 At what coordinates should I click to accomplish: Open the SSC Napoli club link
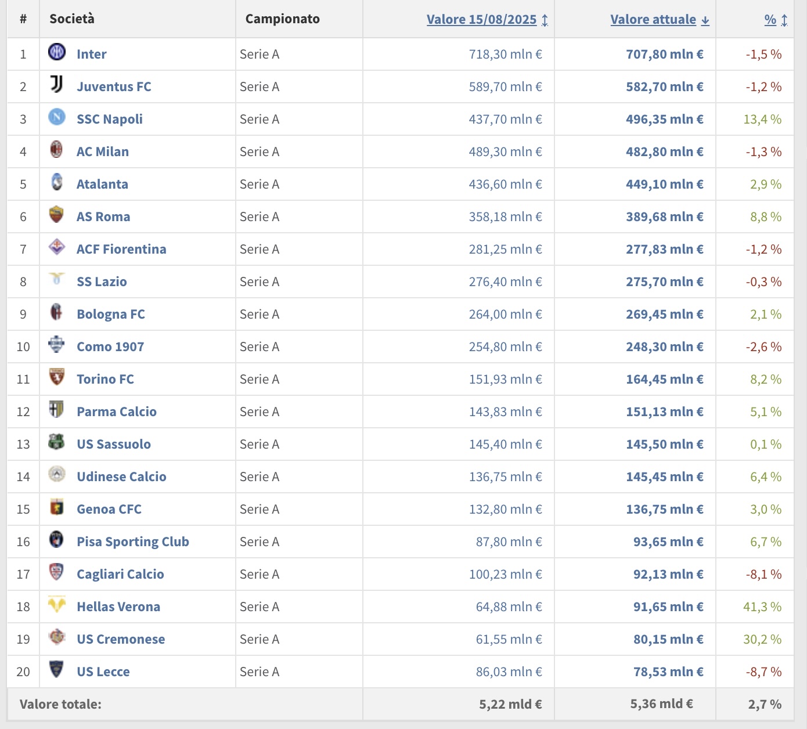coord(110,119)
